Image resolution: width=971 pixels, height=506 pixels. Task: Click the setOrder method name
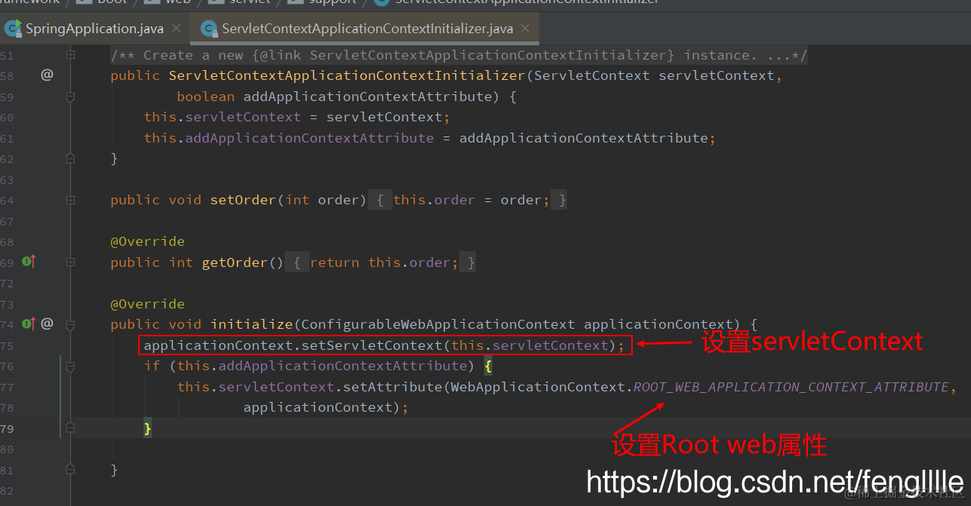pyautogui.click(x=243, y=200)
